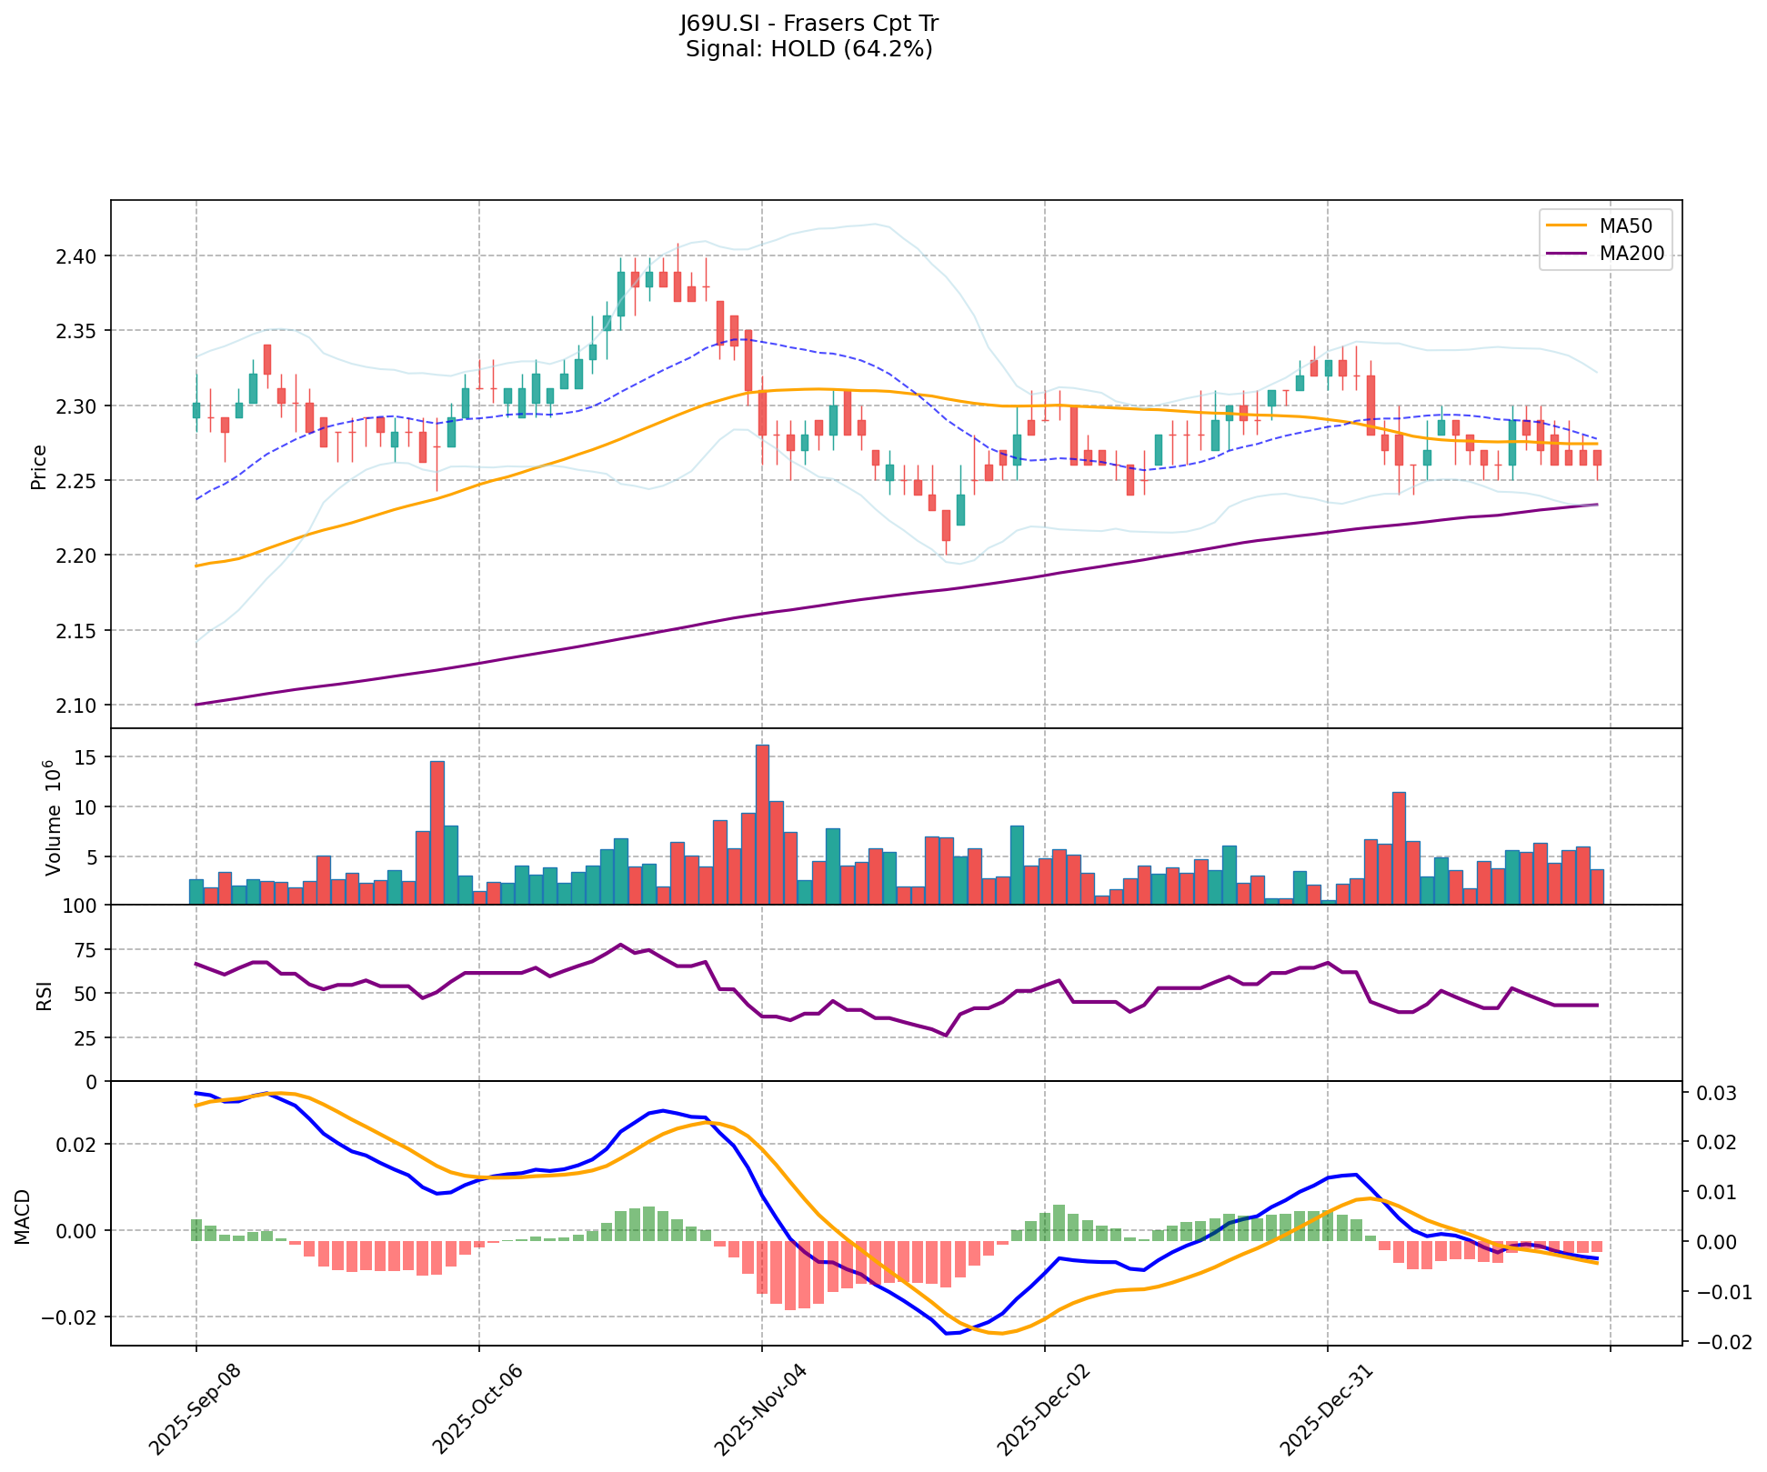The width and height of the screenshot is (1767, 1472).
Task: Click the chart title J69U.SI Frasers Cpt Tr
Action: pos(808,24)
